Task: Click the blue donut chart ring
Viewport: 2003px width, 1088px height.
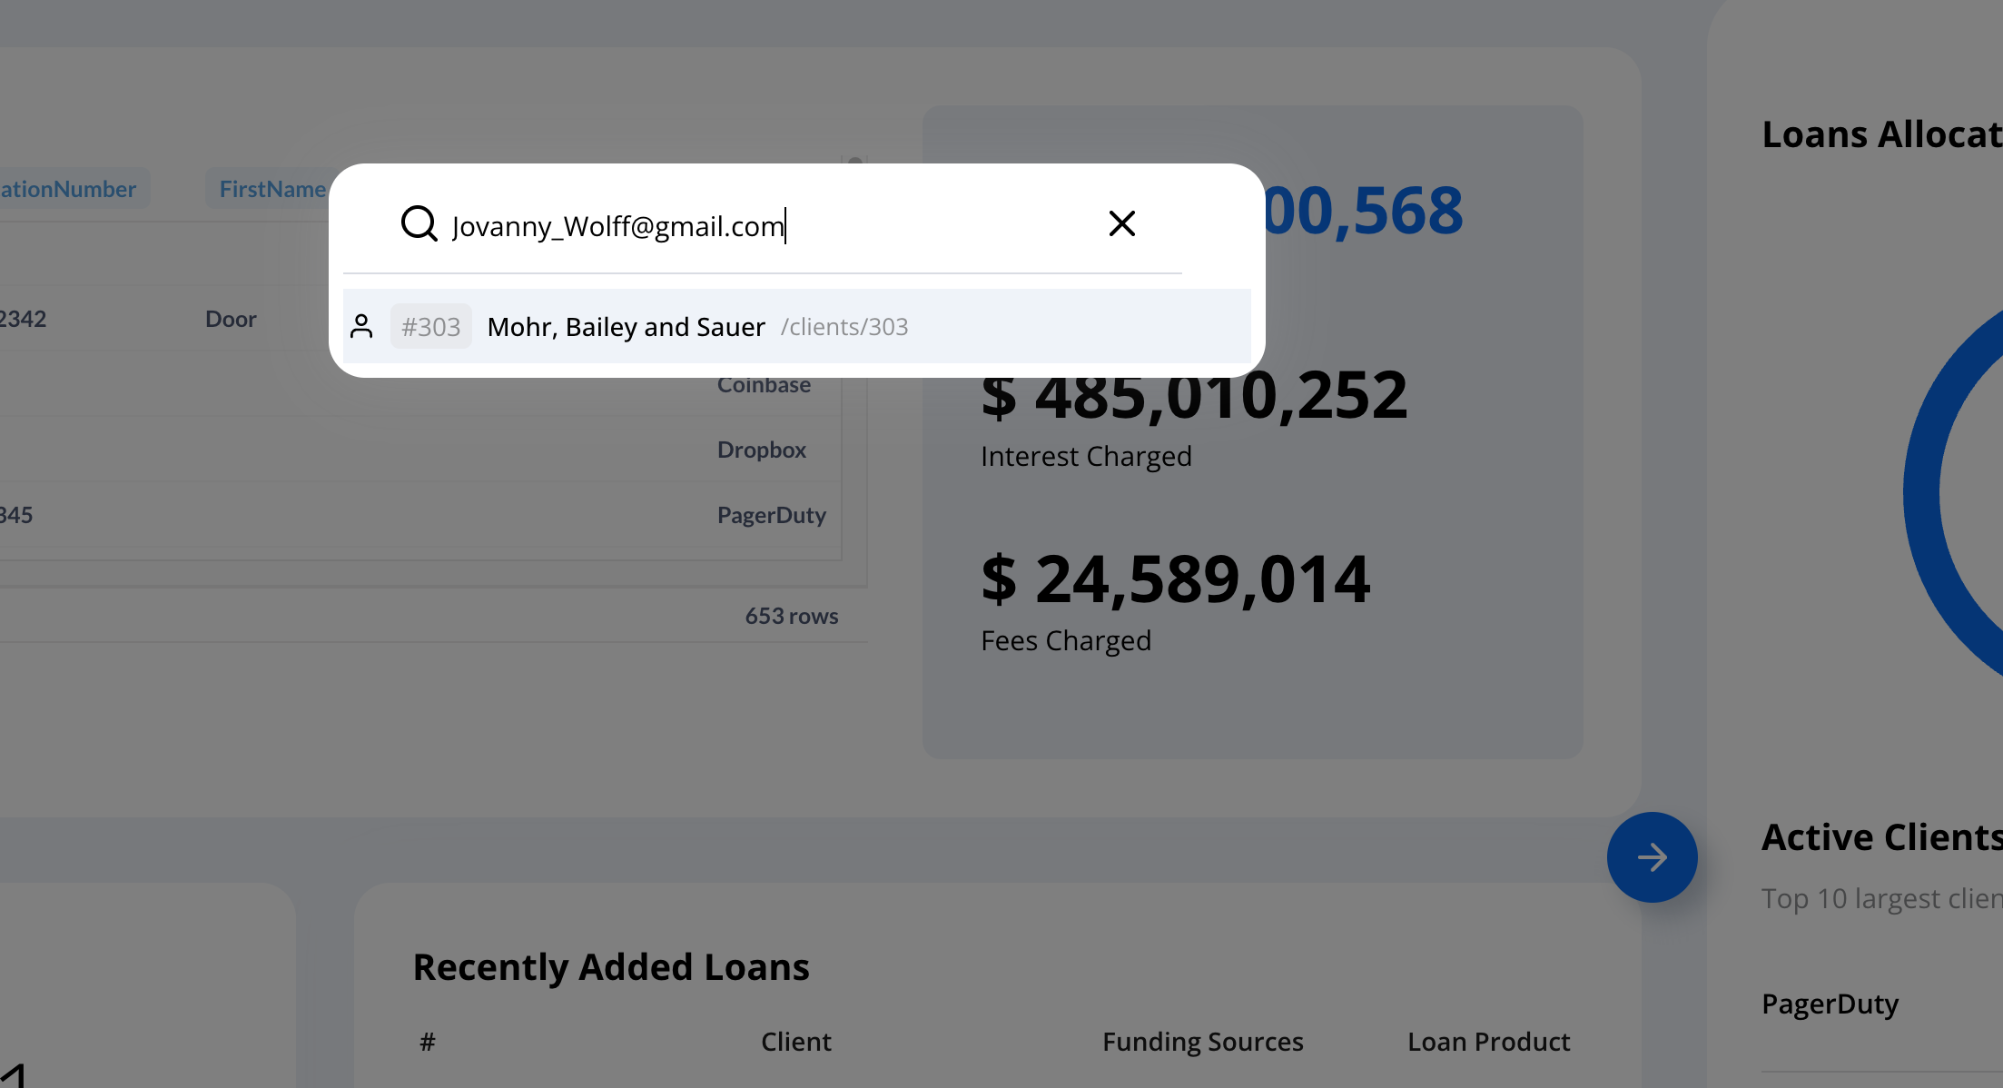Action: pos(1923,495)
